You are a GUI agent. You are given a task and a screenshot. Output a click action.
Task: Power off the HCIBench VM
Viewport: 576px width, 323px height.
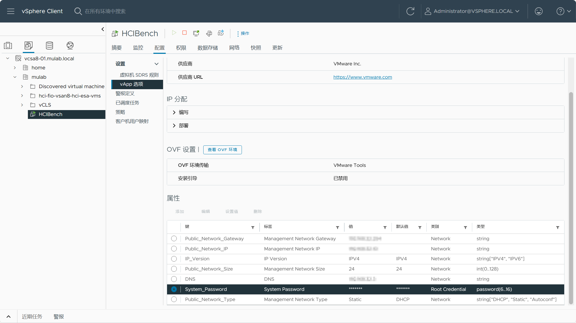pos(184,33)
